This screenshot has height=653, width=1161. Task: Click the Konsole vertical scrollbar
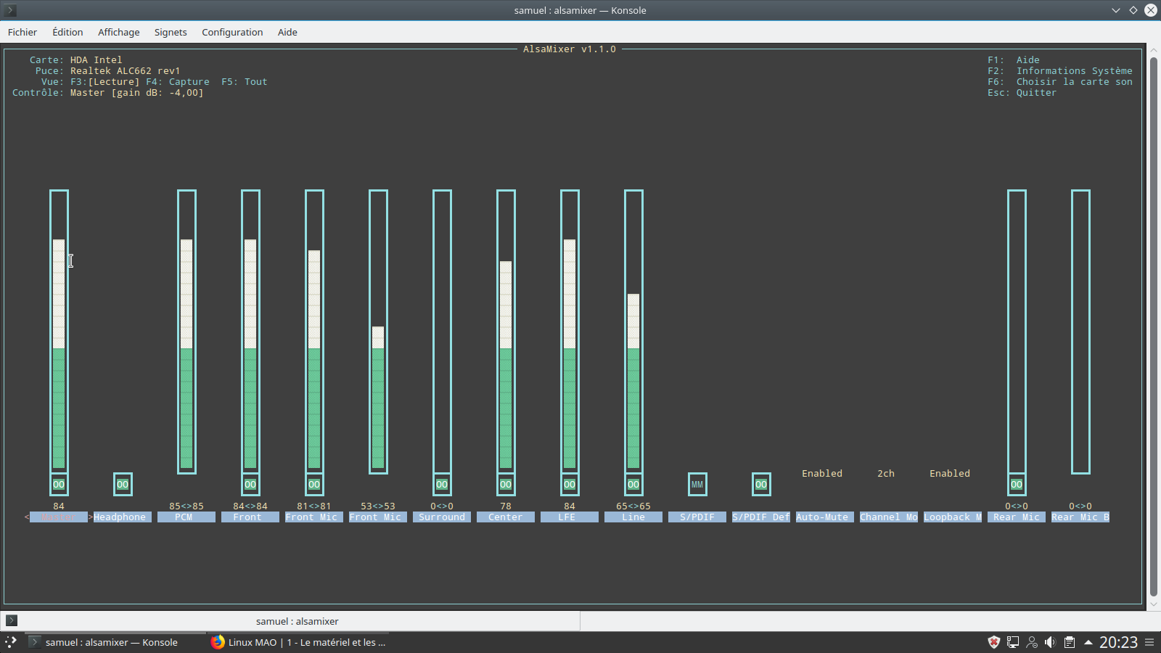tap(1154, 326)
